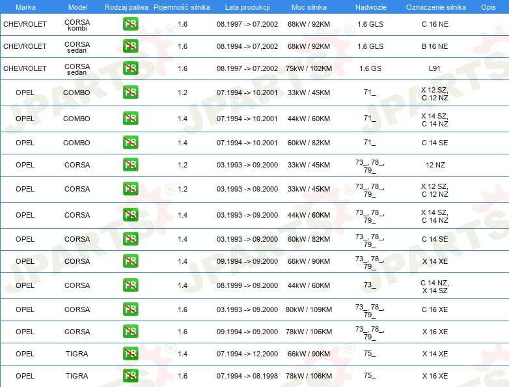The height and width of the screenshot is (387, 509).
Task: Click fuel icon in CORSA C 14 SE row
Action: [130, 239]
